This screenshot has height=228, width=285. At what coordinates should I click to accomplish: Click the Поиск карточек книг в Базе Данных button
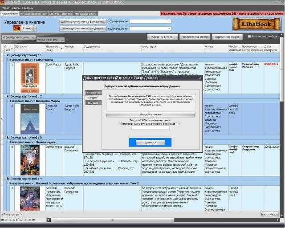click(x=83, y=28)
